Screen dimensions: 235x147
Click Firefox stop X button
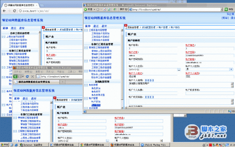pos(33,76)
